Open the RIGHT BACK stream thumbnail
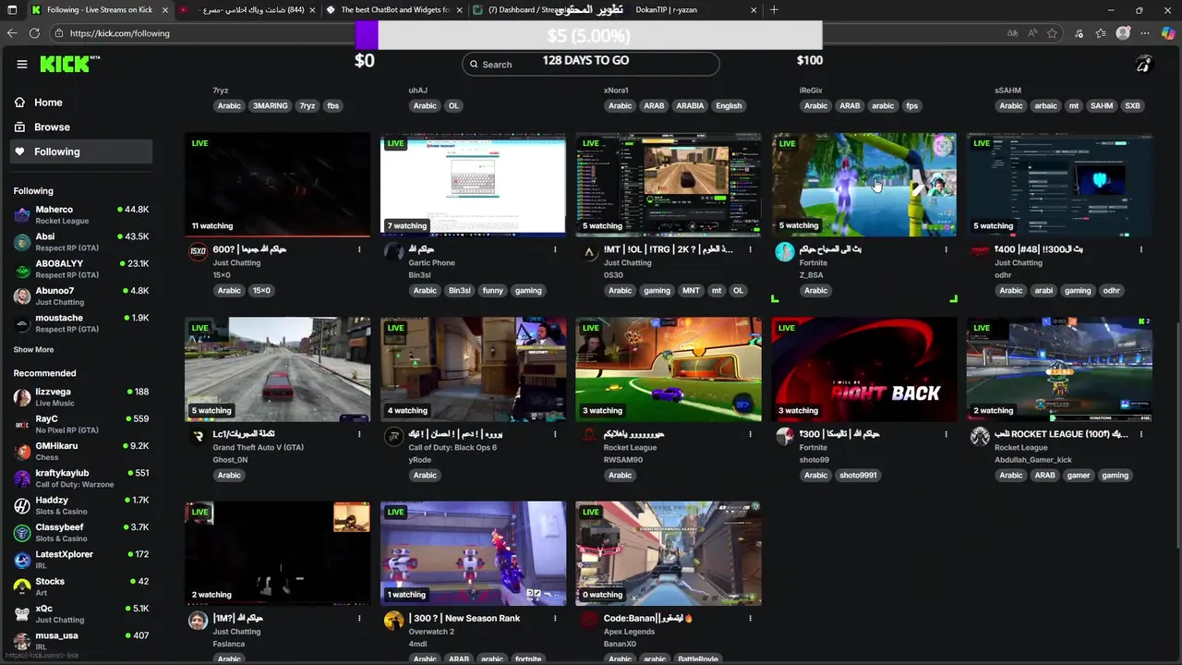This screenshot has height=665, width=1182. [x=864, y=369]
